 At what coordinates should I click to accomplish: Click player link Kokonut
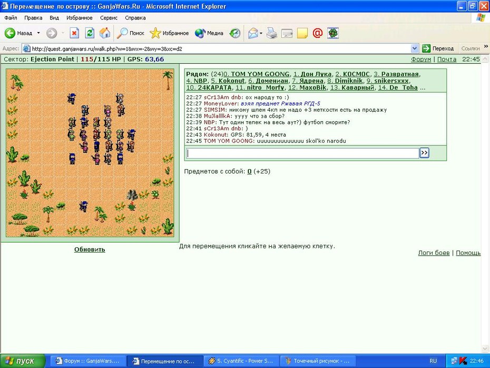pos(228,81)
